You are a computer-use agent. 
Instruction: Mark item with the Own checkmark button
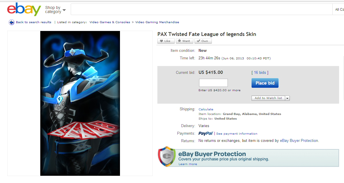coord(203,41)
